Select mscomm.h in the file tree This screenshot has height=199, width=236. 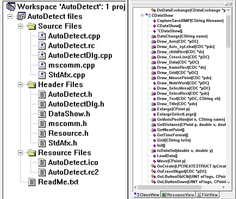tap(67, 124)
